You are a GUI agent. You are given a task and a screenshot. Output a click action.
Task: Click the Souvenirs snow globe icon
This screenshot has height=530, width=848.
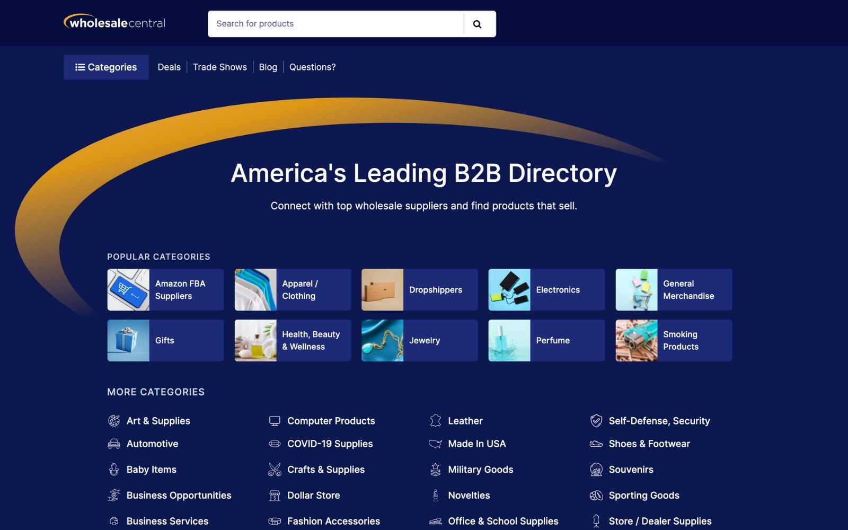click(x=596, y=470)
